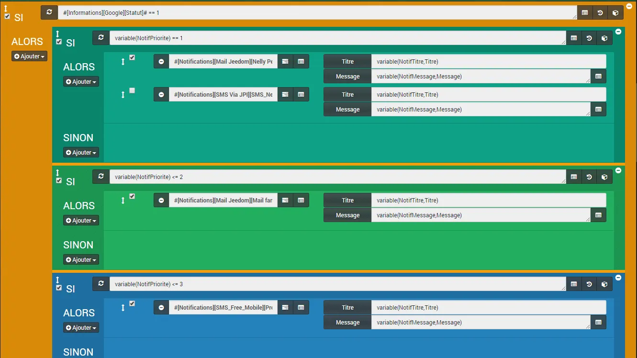Click Message field icon in SMS_Free_Mobile row
This screenshot has width=637, height=358.
(x=598, y=322)
